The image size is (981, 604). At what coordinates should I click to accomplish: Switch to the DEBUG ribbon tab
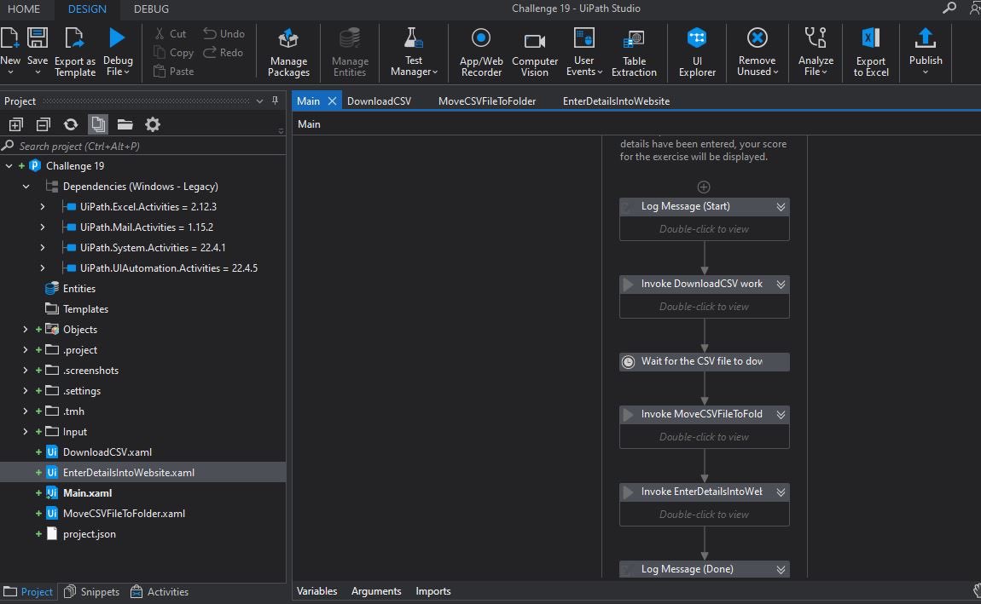(x=151, y=9)
